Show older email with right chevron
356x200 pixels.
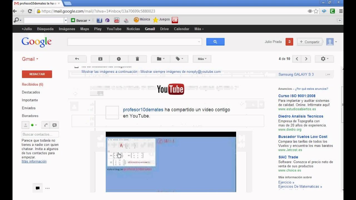[306, 59]
